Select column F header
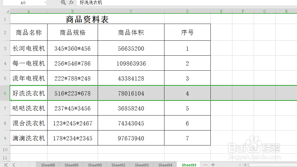This screenshot has width=297, height=167. [x=243, y=11]
